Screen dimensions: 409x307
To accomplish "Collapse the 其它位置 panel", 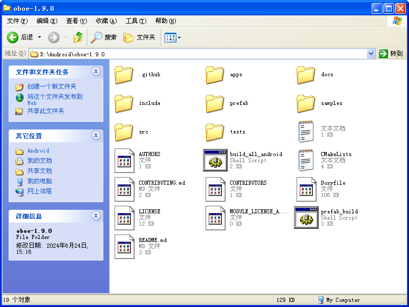I will [96, 136].
